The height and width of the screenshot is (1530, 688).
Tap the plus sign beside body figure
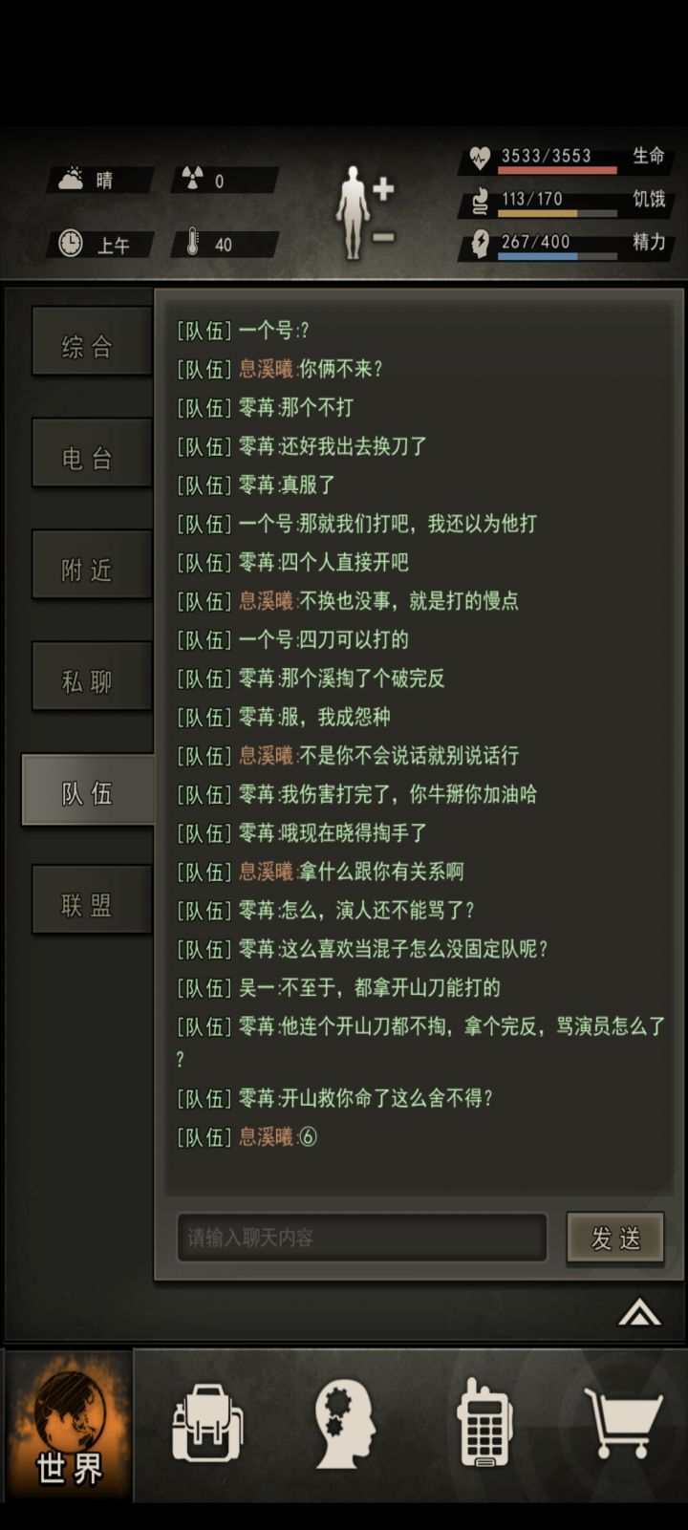(383, 189)
